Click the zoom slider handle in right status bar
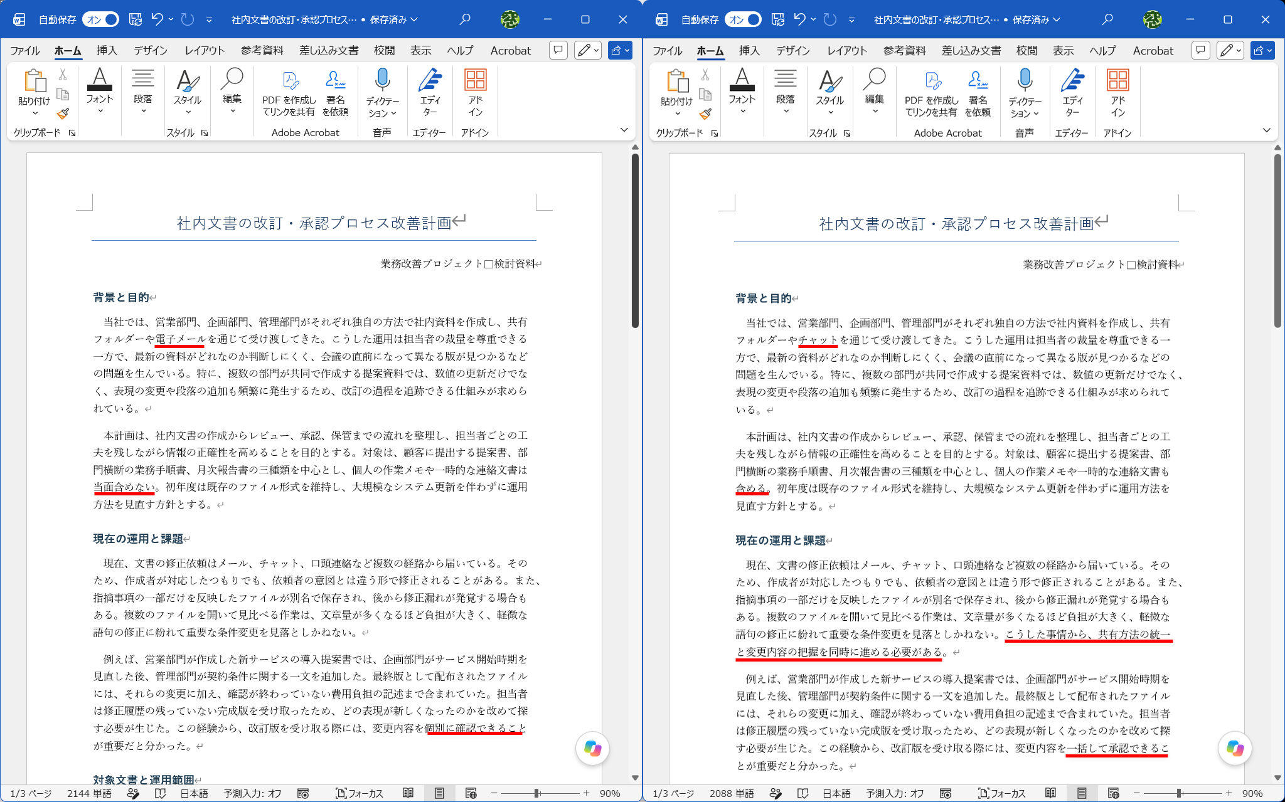 (x=1180, y=793)
